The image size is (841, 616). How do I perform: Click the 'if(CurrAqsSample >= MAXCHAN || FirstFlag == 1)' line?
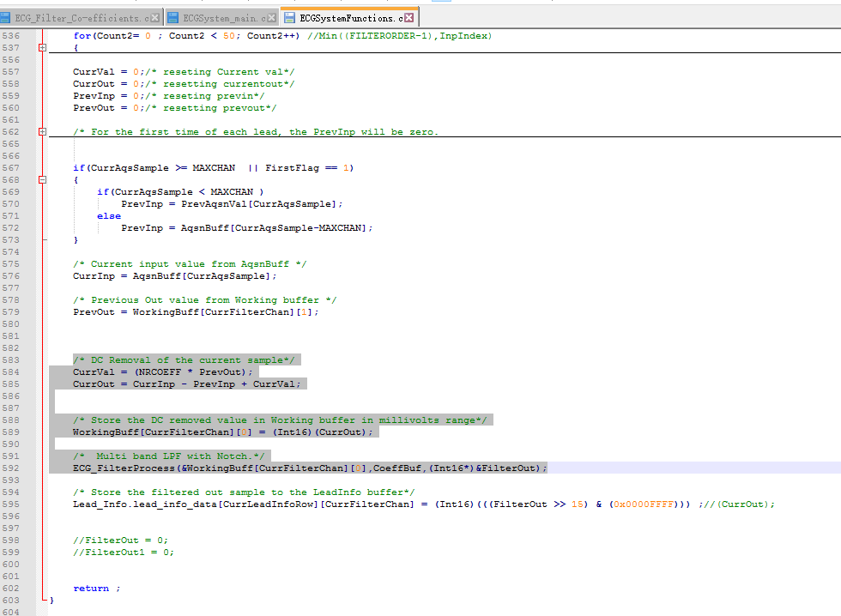[214, 168]
